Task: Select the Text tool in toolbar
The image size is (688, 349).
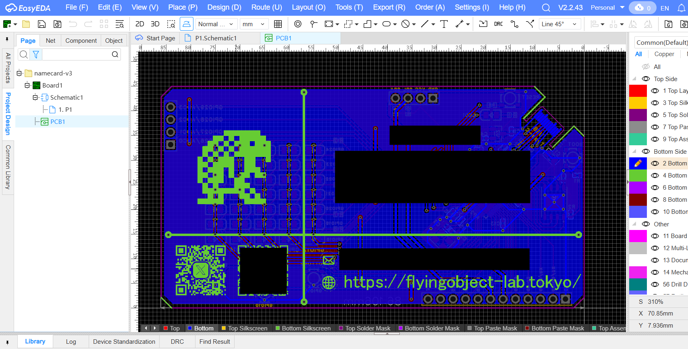Action: (444, 24)
